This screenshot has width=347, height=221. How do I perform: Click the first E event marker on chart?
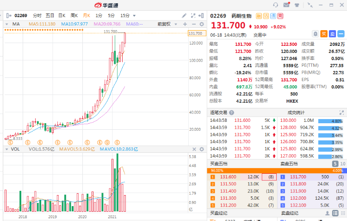pos(10,142)
